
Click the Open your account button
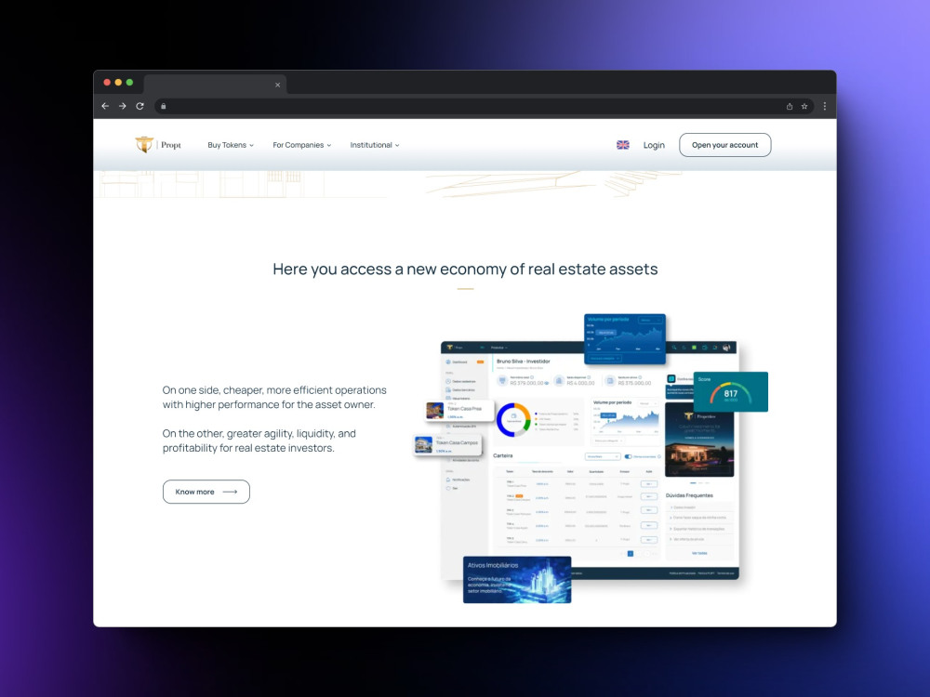pyautogui.click(x=724, y=145)
